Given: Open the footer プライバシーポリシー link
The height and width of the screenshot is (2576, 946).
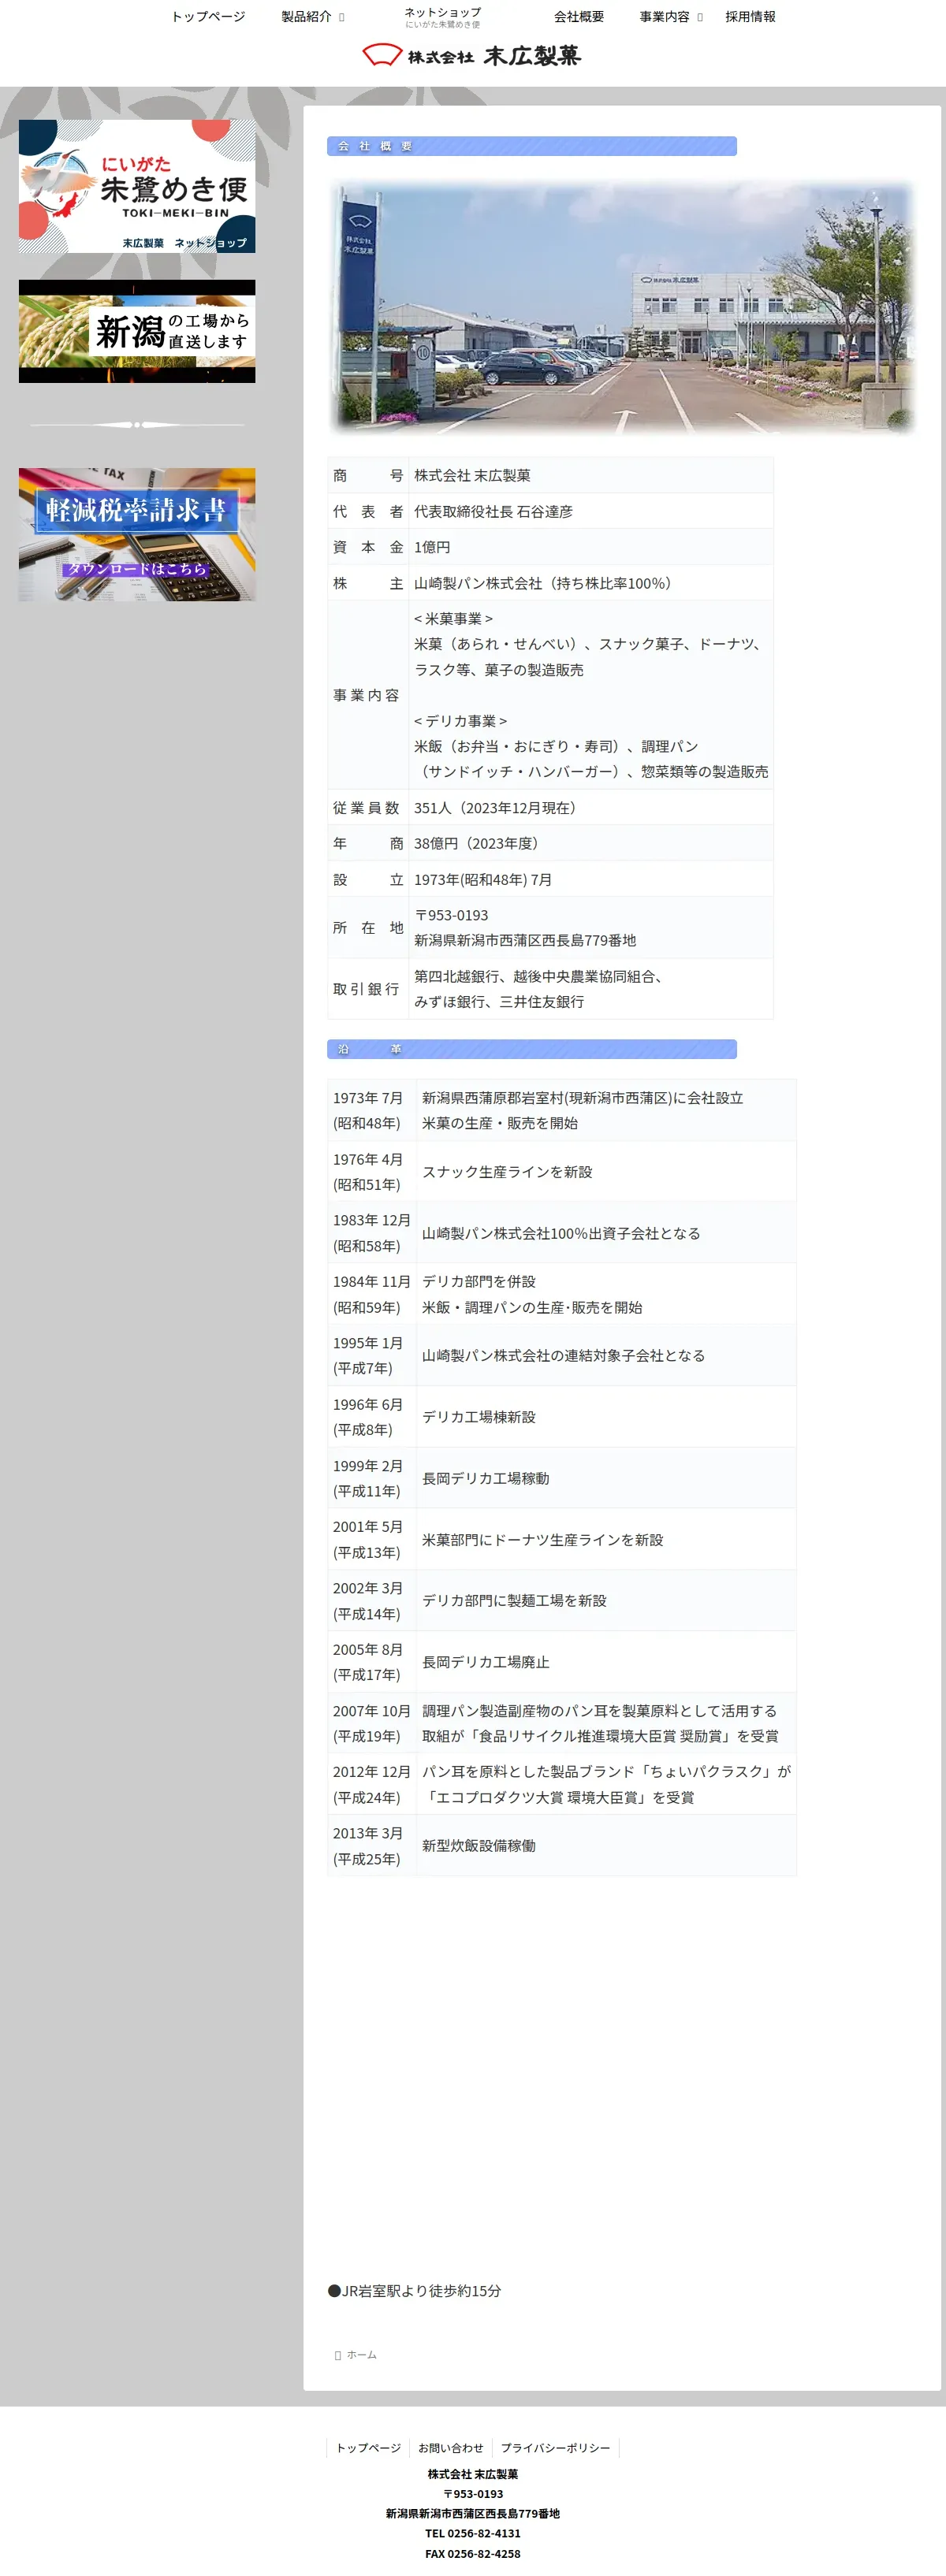Looking at the screenshot, I should (555, 2448).
